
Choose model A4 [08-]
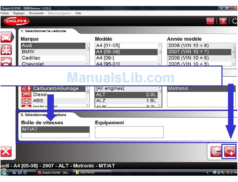tap(126, 58)
